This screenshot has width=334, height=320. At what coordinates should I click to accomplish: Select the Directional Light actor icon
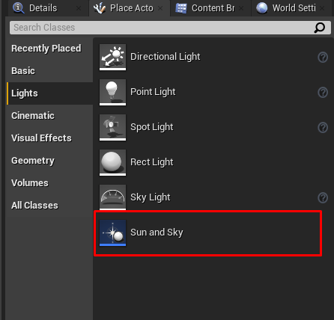pyautogui.click(x=112, y=58)
